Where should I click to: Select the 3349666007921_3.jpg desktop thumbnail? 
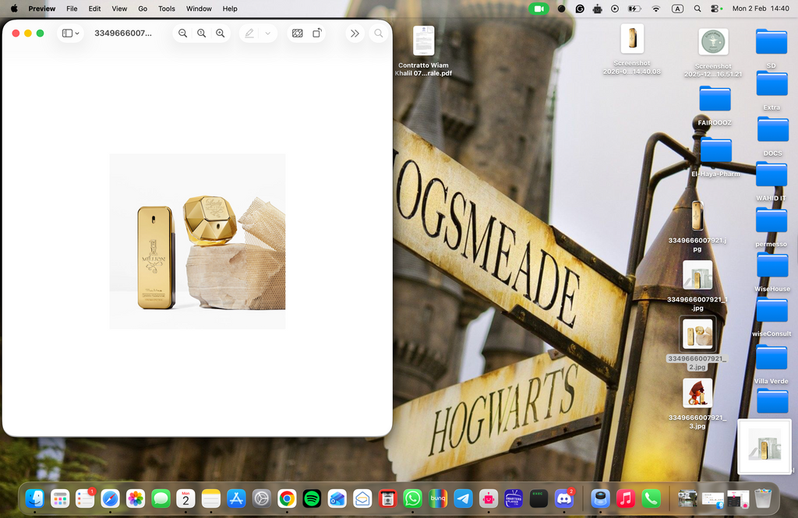(x=697, y=393)
